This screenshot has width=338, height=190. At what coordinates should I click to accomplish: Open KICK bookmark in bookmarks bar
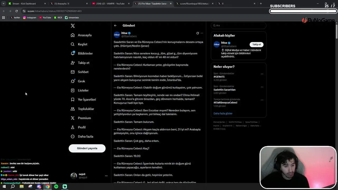tap(58, 18)
